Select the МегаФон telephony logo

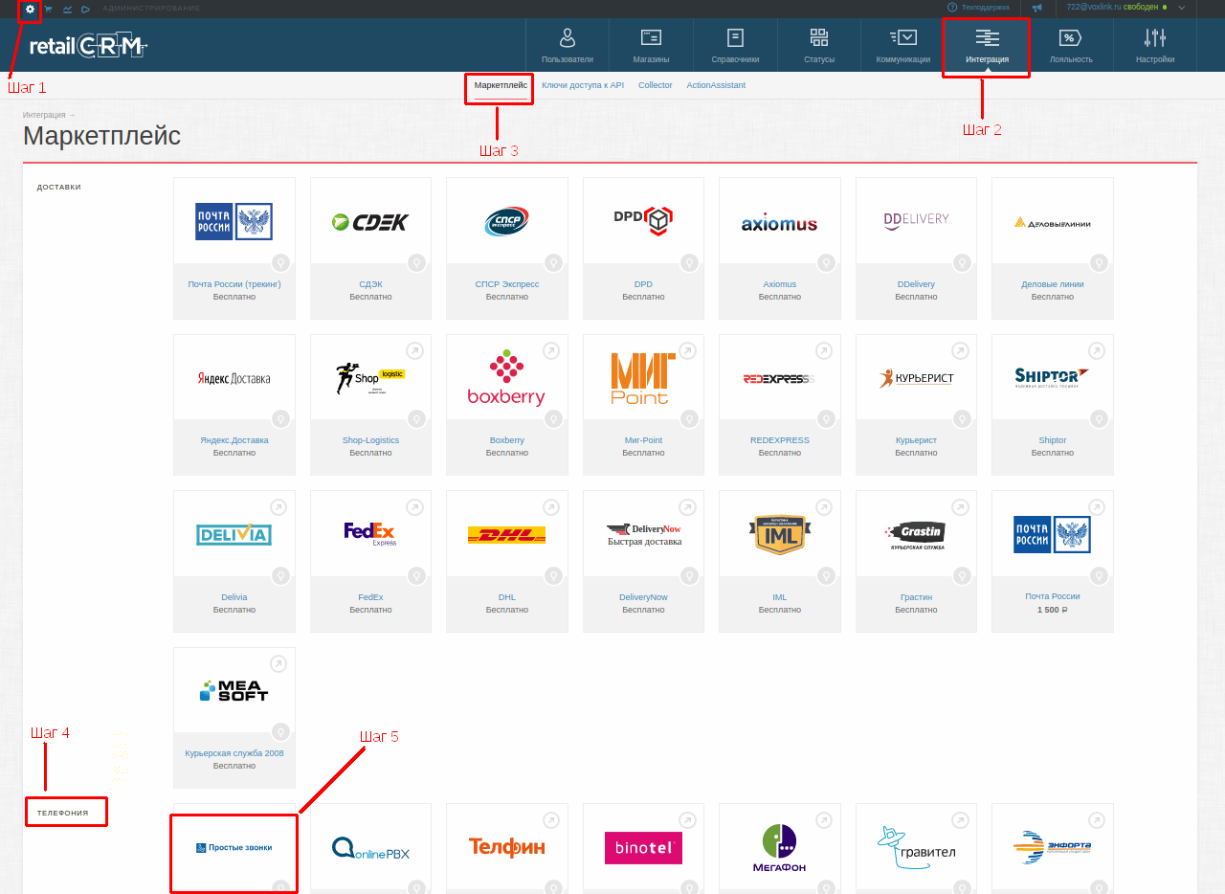coord(780,848)
